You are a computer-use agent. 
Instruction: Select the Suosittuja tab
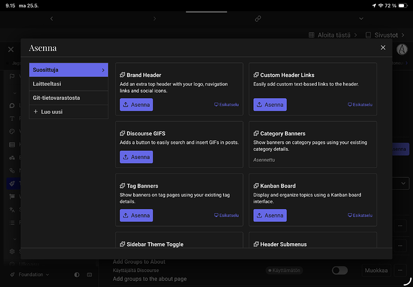click(68, 70)
